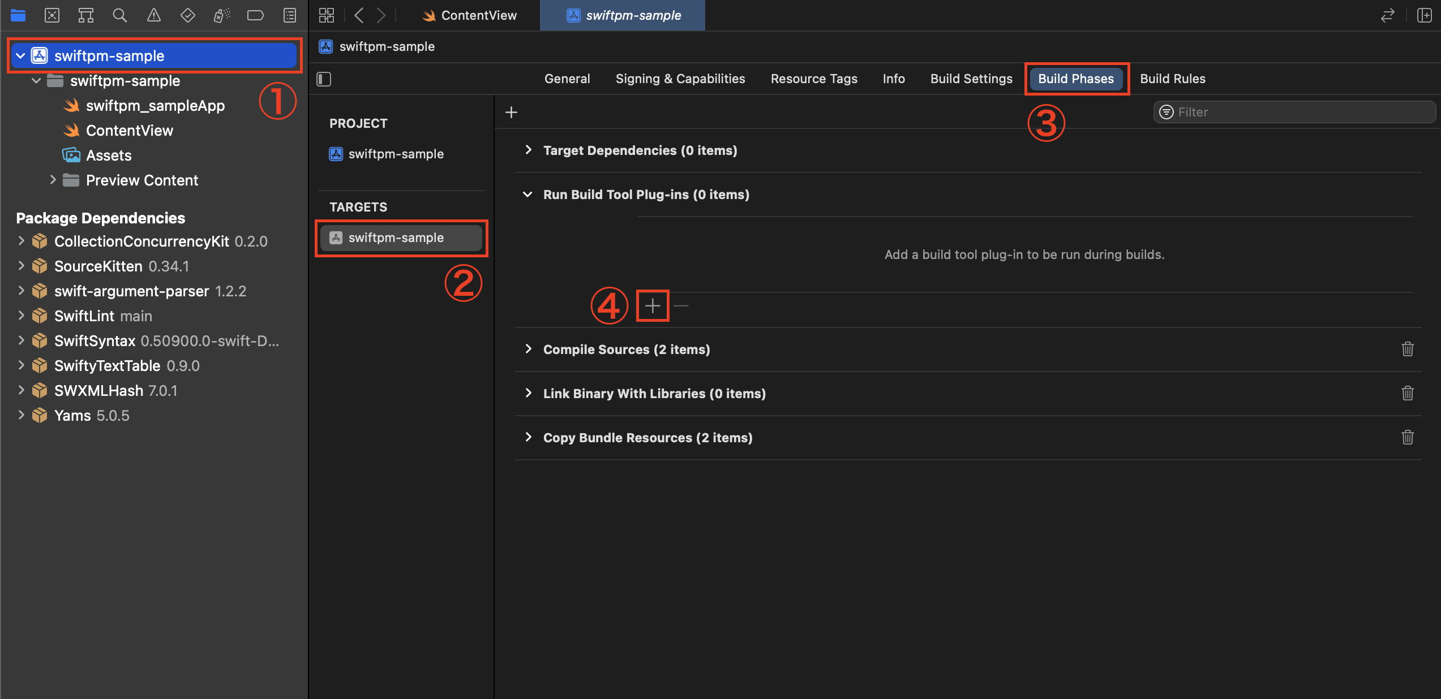Screen dimensions: 1441x699
Task: Add a build tool plug-in with plus button
Action: point(652,306)
